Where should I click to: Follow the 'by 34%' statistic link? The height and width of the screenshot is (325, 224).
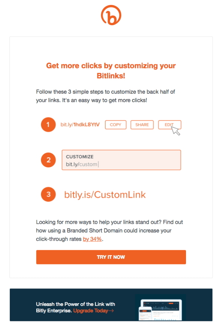[x=92, y=239]
